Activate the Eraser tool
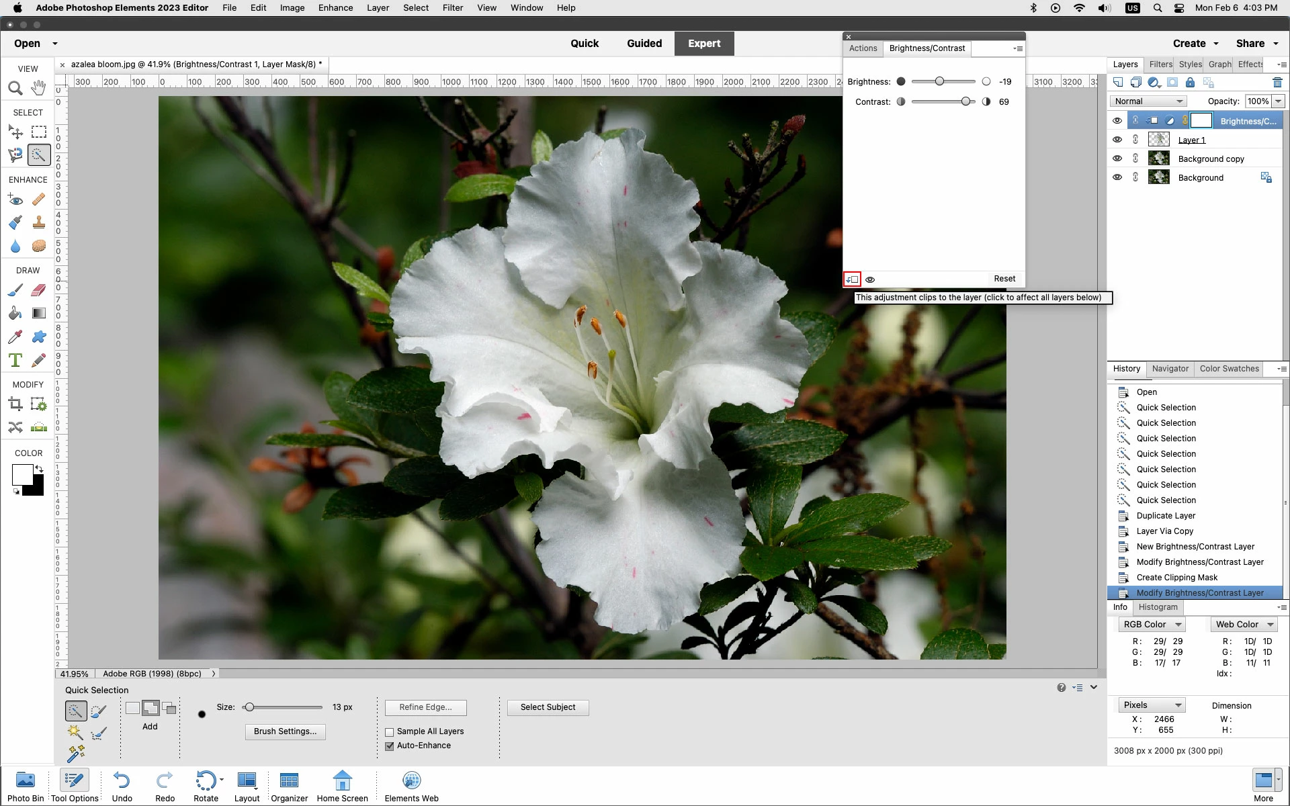The height and width of the screenshot is (806, 1290). coord(39,290)
